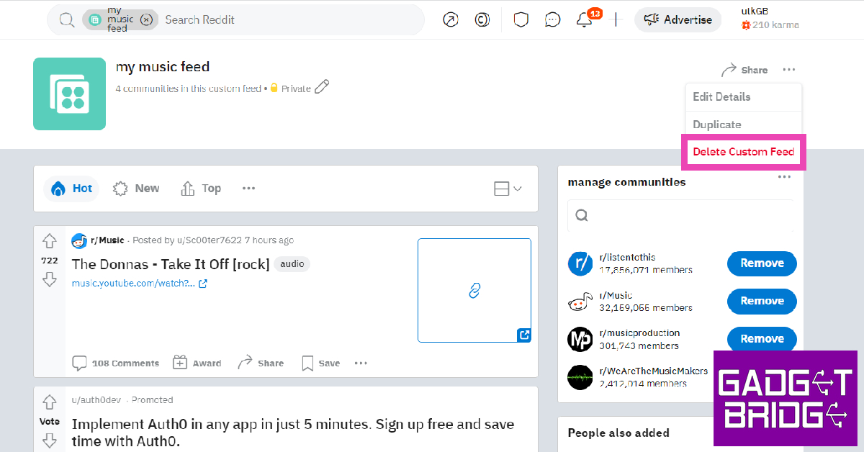Screen dimensions: 864x452
Task: Open the Popular arrow icon in header
Action: (x=451, y=20)
